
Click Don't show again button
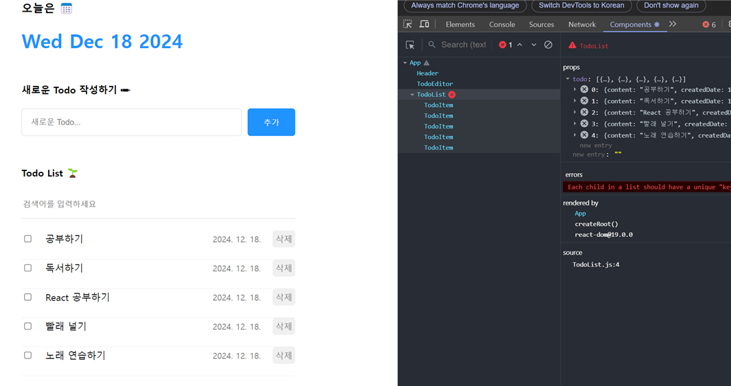pyautogui.click(x=671, y=5)
